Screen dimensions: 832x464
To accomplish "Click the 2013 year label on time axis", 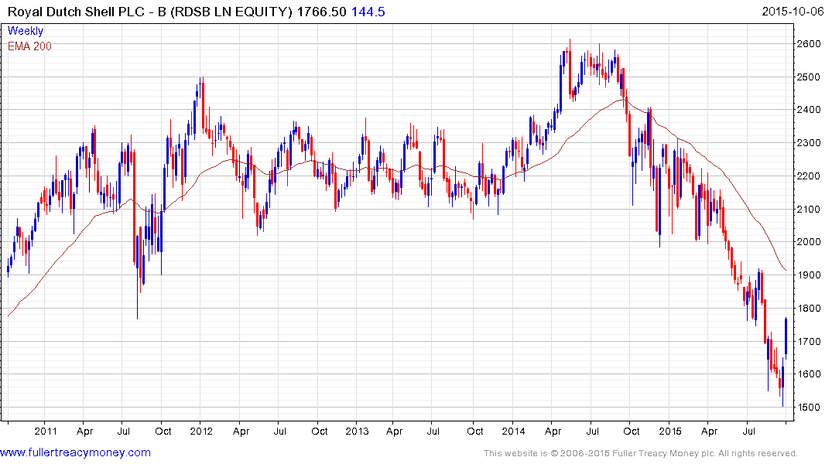I will (357, 431).
